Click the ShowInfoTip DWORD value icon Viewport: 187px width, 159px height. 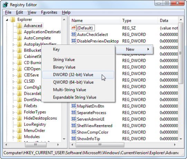74,139
